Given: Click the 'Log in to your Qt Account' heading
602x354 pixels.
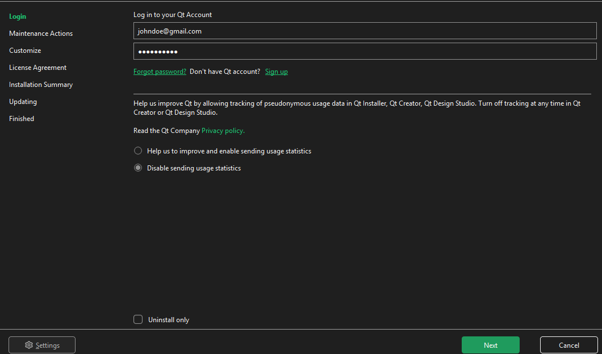Looking at the screenshot, I should click(173, 15).
